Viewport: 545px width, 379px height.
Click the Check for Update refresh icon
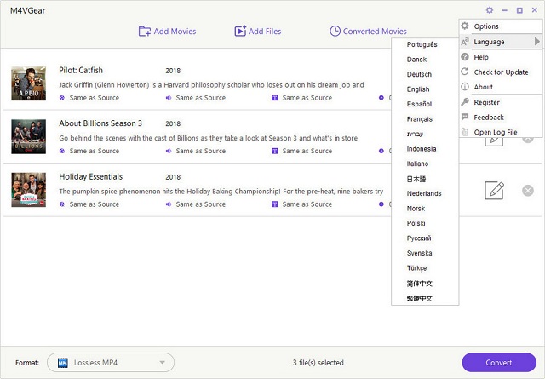point(465,72)
